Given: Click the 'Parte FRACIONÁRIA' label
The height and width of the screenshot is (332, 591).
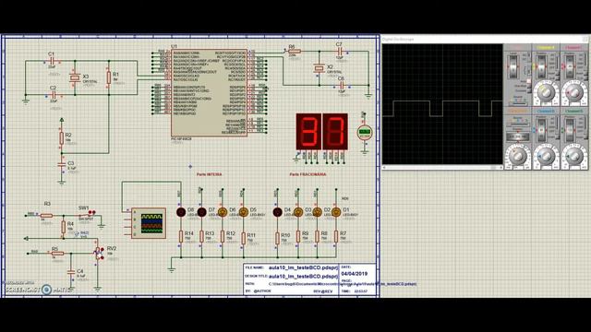Looking at the screenshot, I should coord(308,174).
